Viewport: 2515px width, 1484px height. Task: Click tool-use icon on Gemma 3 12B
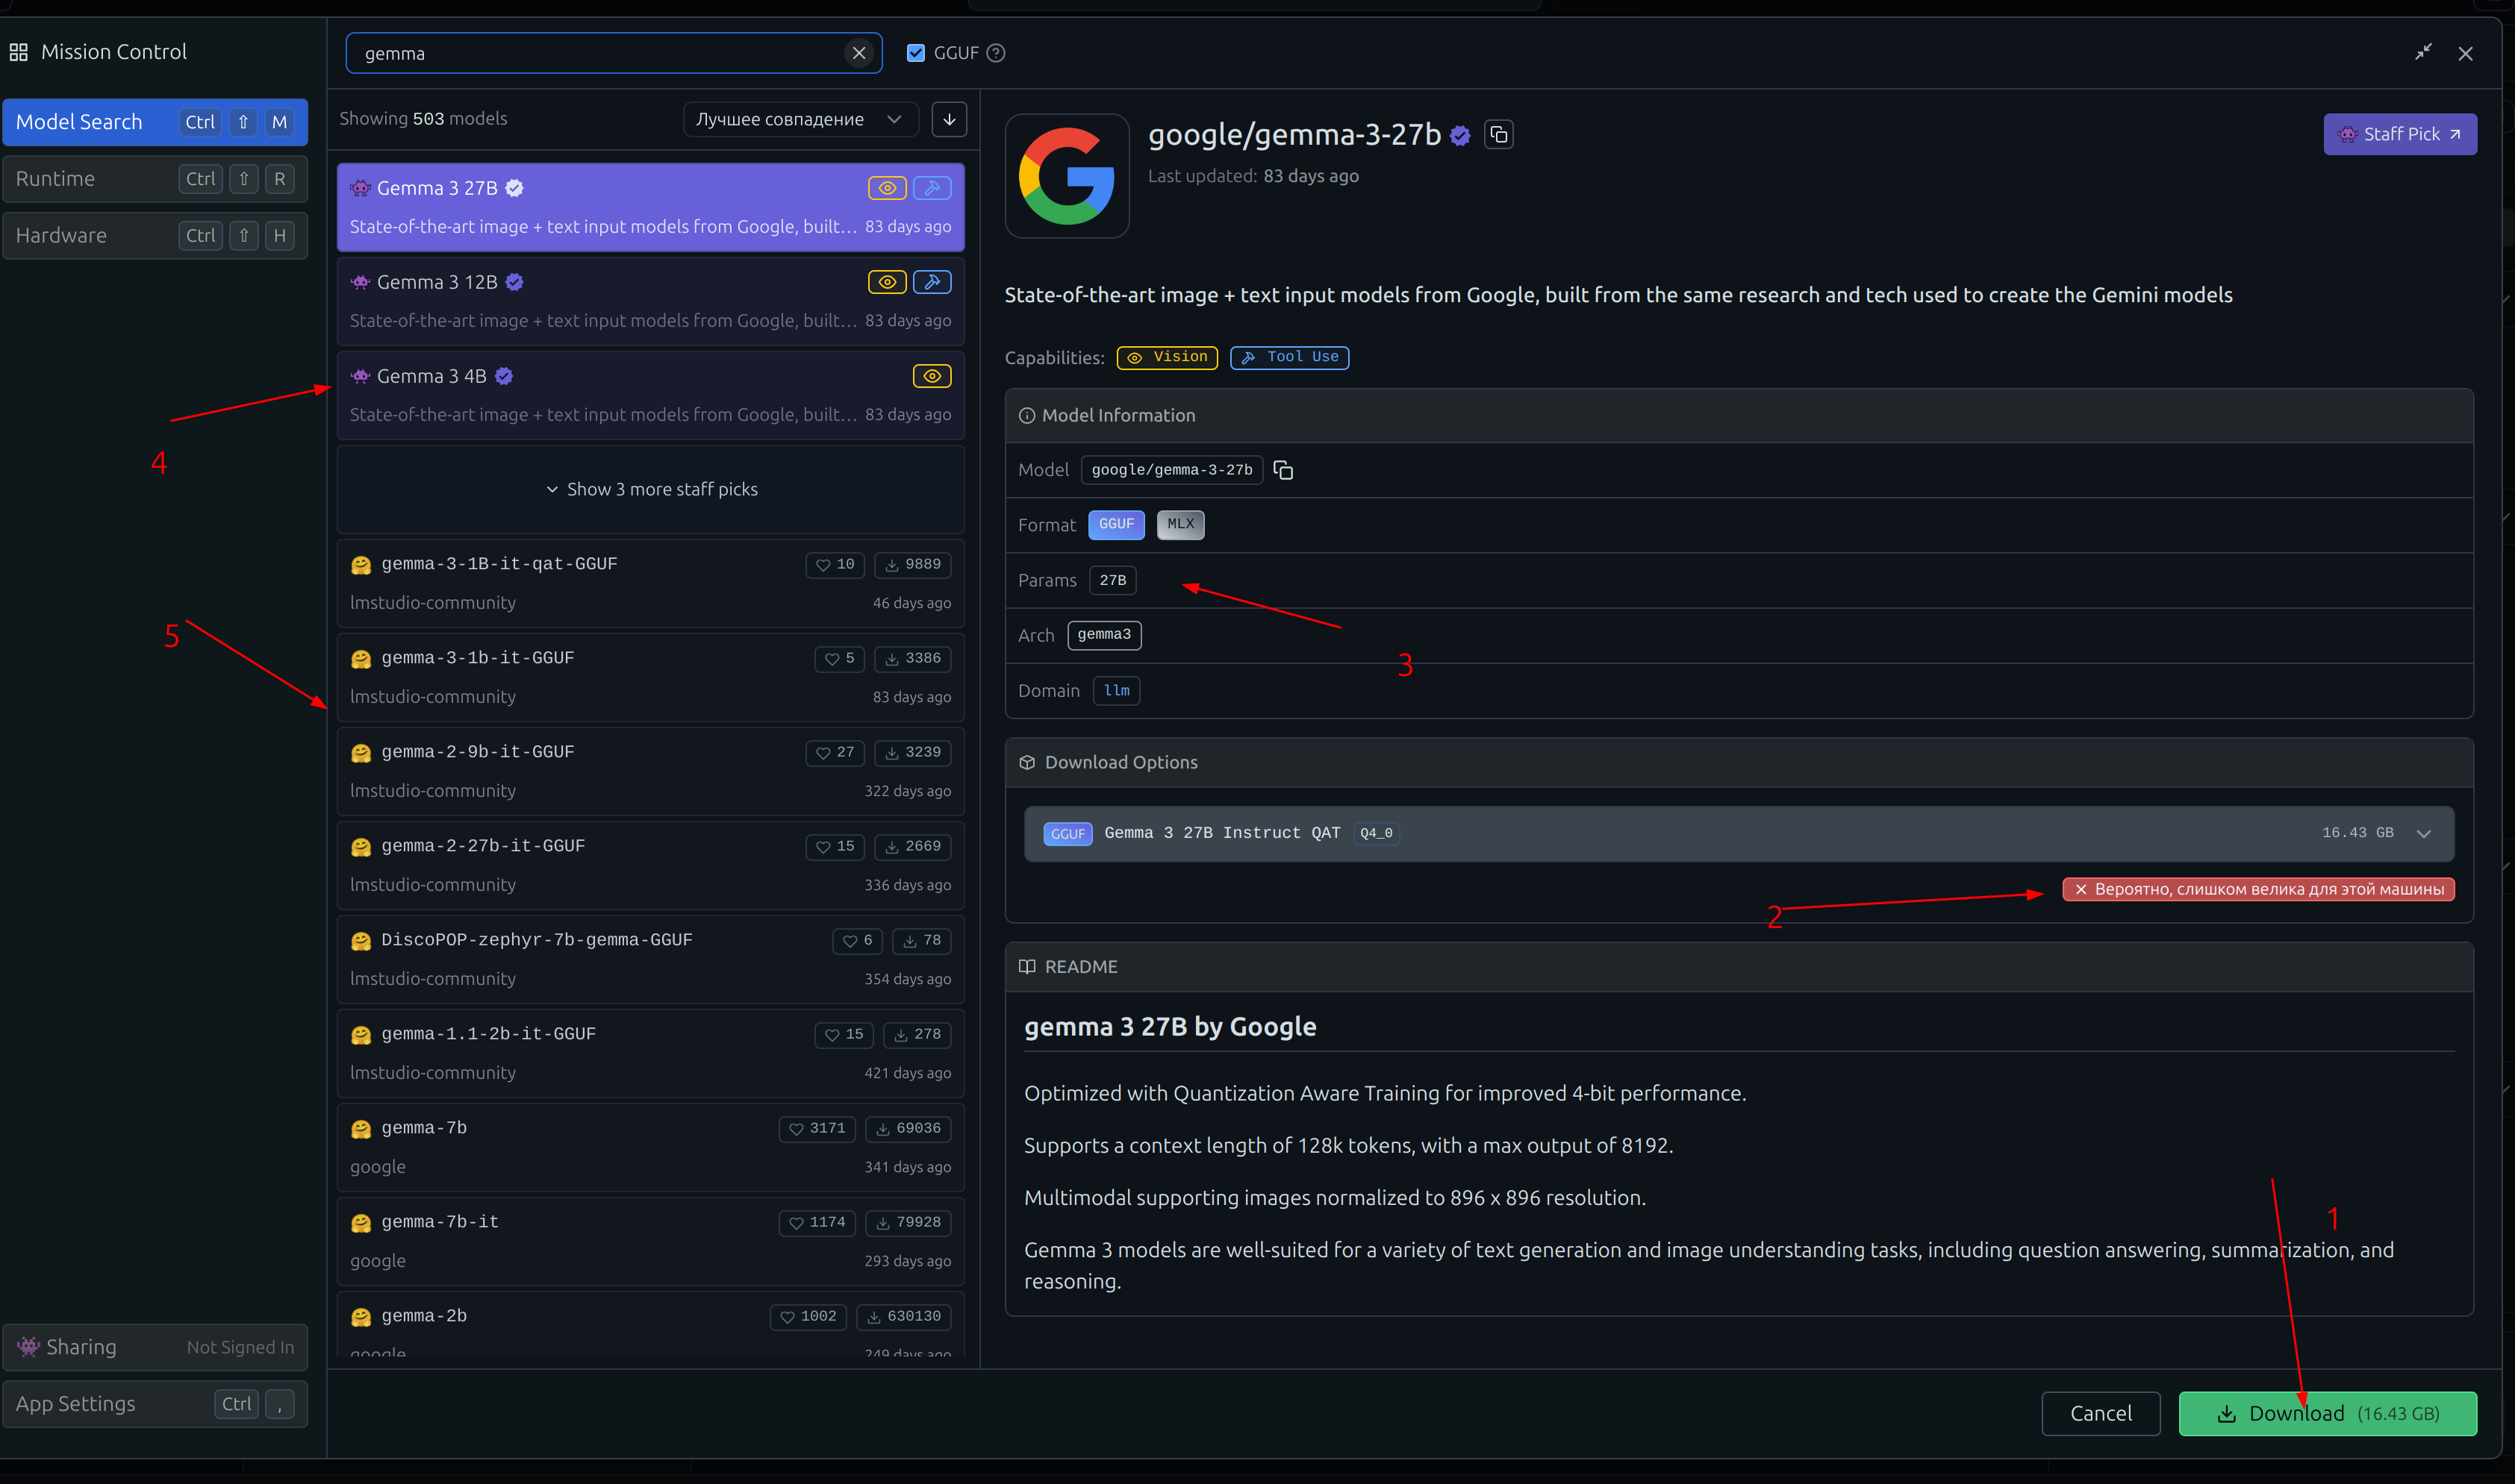(x=932, y=282)
